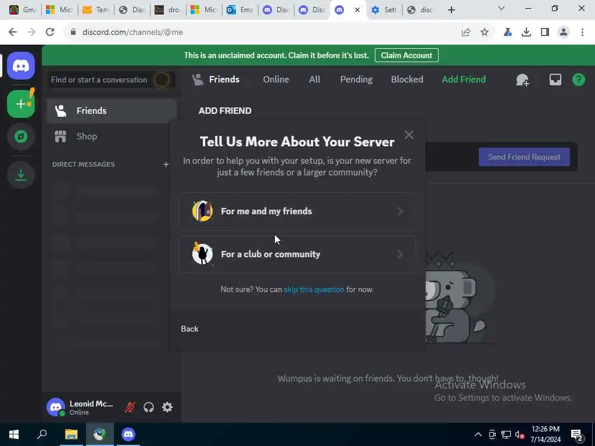The image size is (595, 446).
Task: Choose For me and my friends option
Action: (297, 211)
